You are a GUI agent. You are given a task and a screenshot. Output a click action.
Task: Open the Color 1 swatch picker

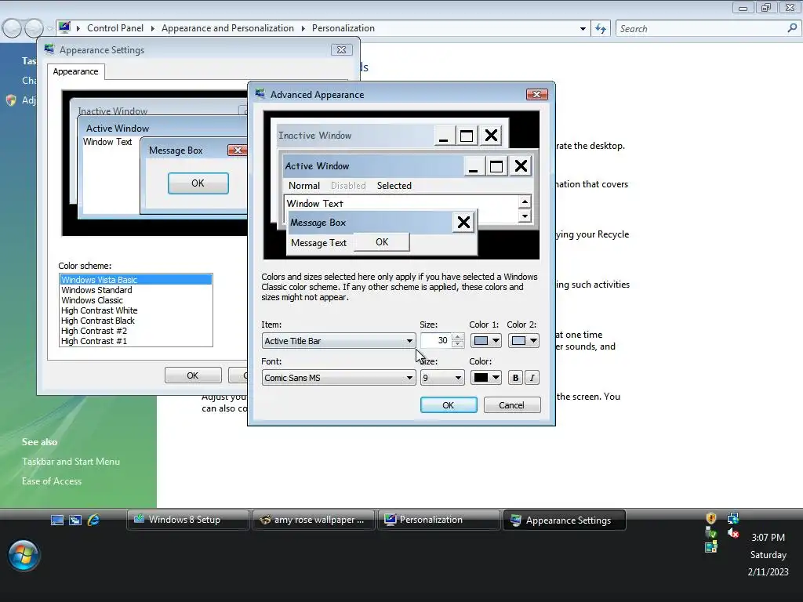(485, 341)
